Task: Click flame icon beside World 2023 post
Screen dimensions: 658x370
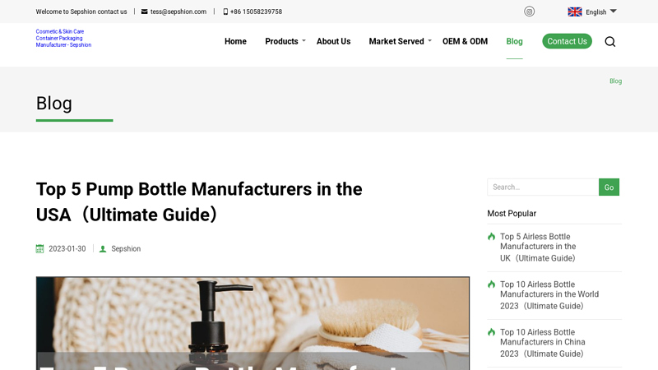Action: 491,284
